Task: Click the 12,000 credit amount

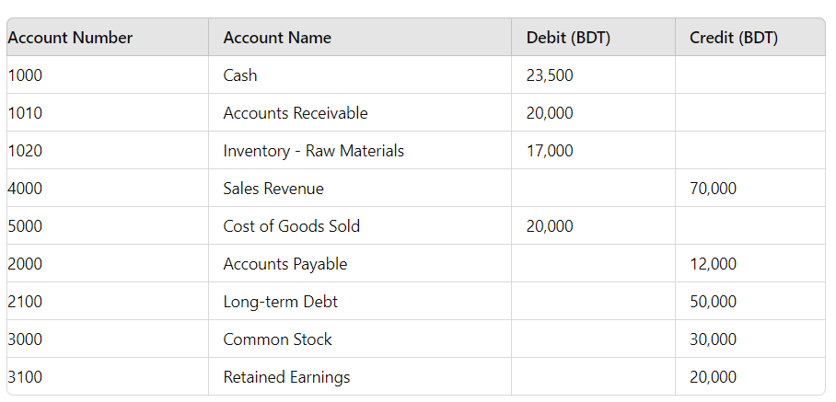Action: pos(713,264)
